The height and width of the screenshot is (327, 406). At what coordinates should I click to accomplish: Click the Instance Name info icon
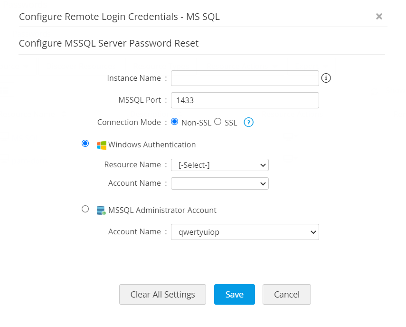click(326, 78)
